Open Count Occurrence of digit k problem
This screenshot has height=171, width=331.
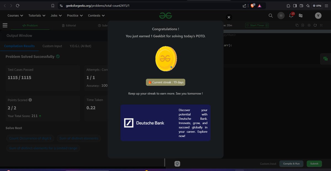(30, 138)
